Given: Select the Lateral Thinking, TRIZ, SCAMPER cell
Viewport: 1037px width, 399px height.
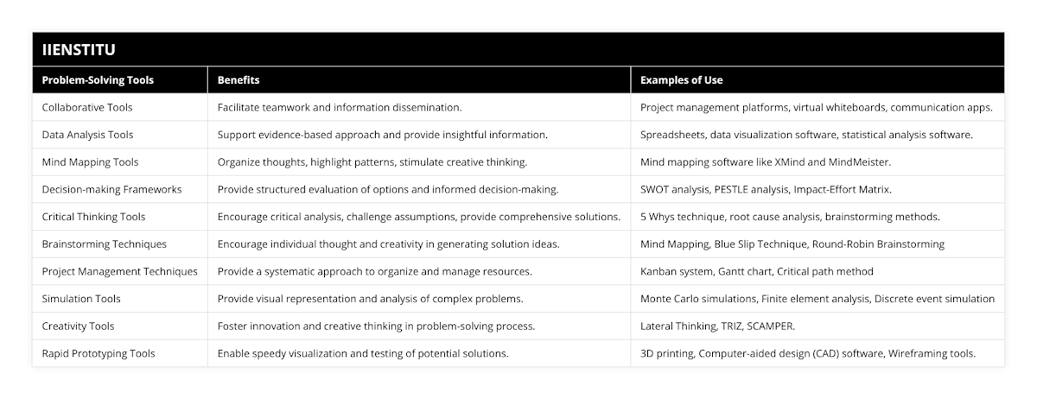Looking at the screenshot, I should [717, 326].
